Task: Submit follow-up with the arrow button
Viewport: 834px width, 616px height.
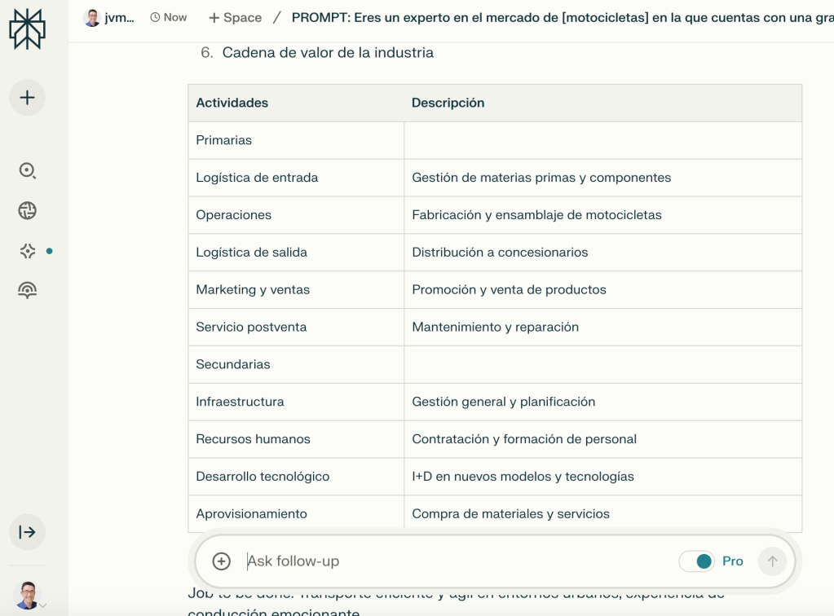Action: tap(772, 561)
